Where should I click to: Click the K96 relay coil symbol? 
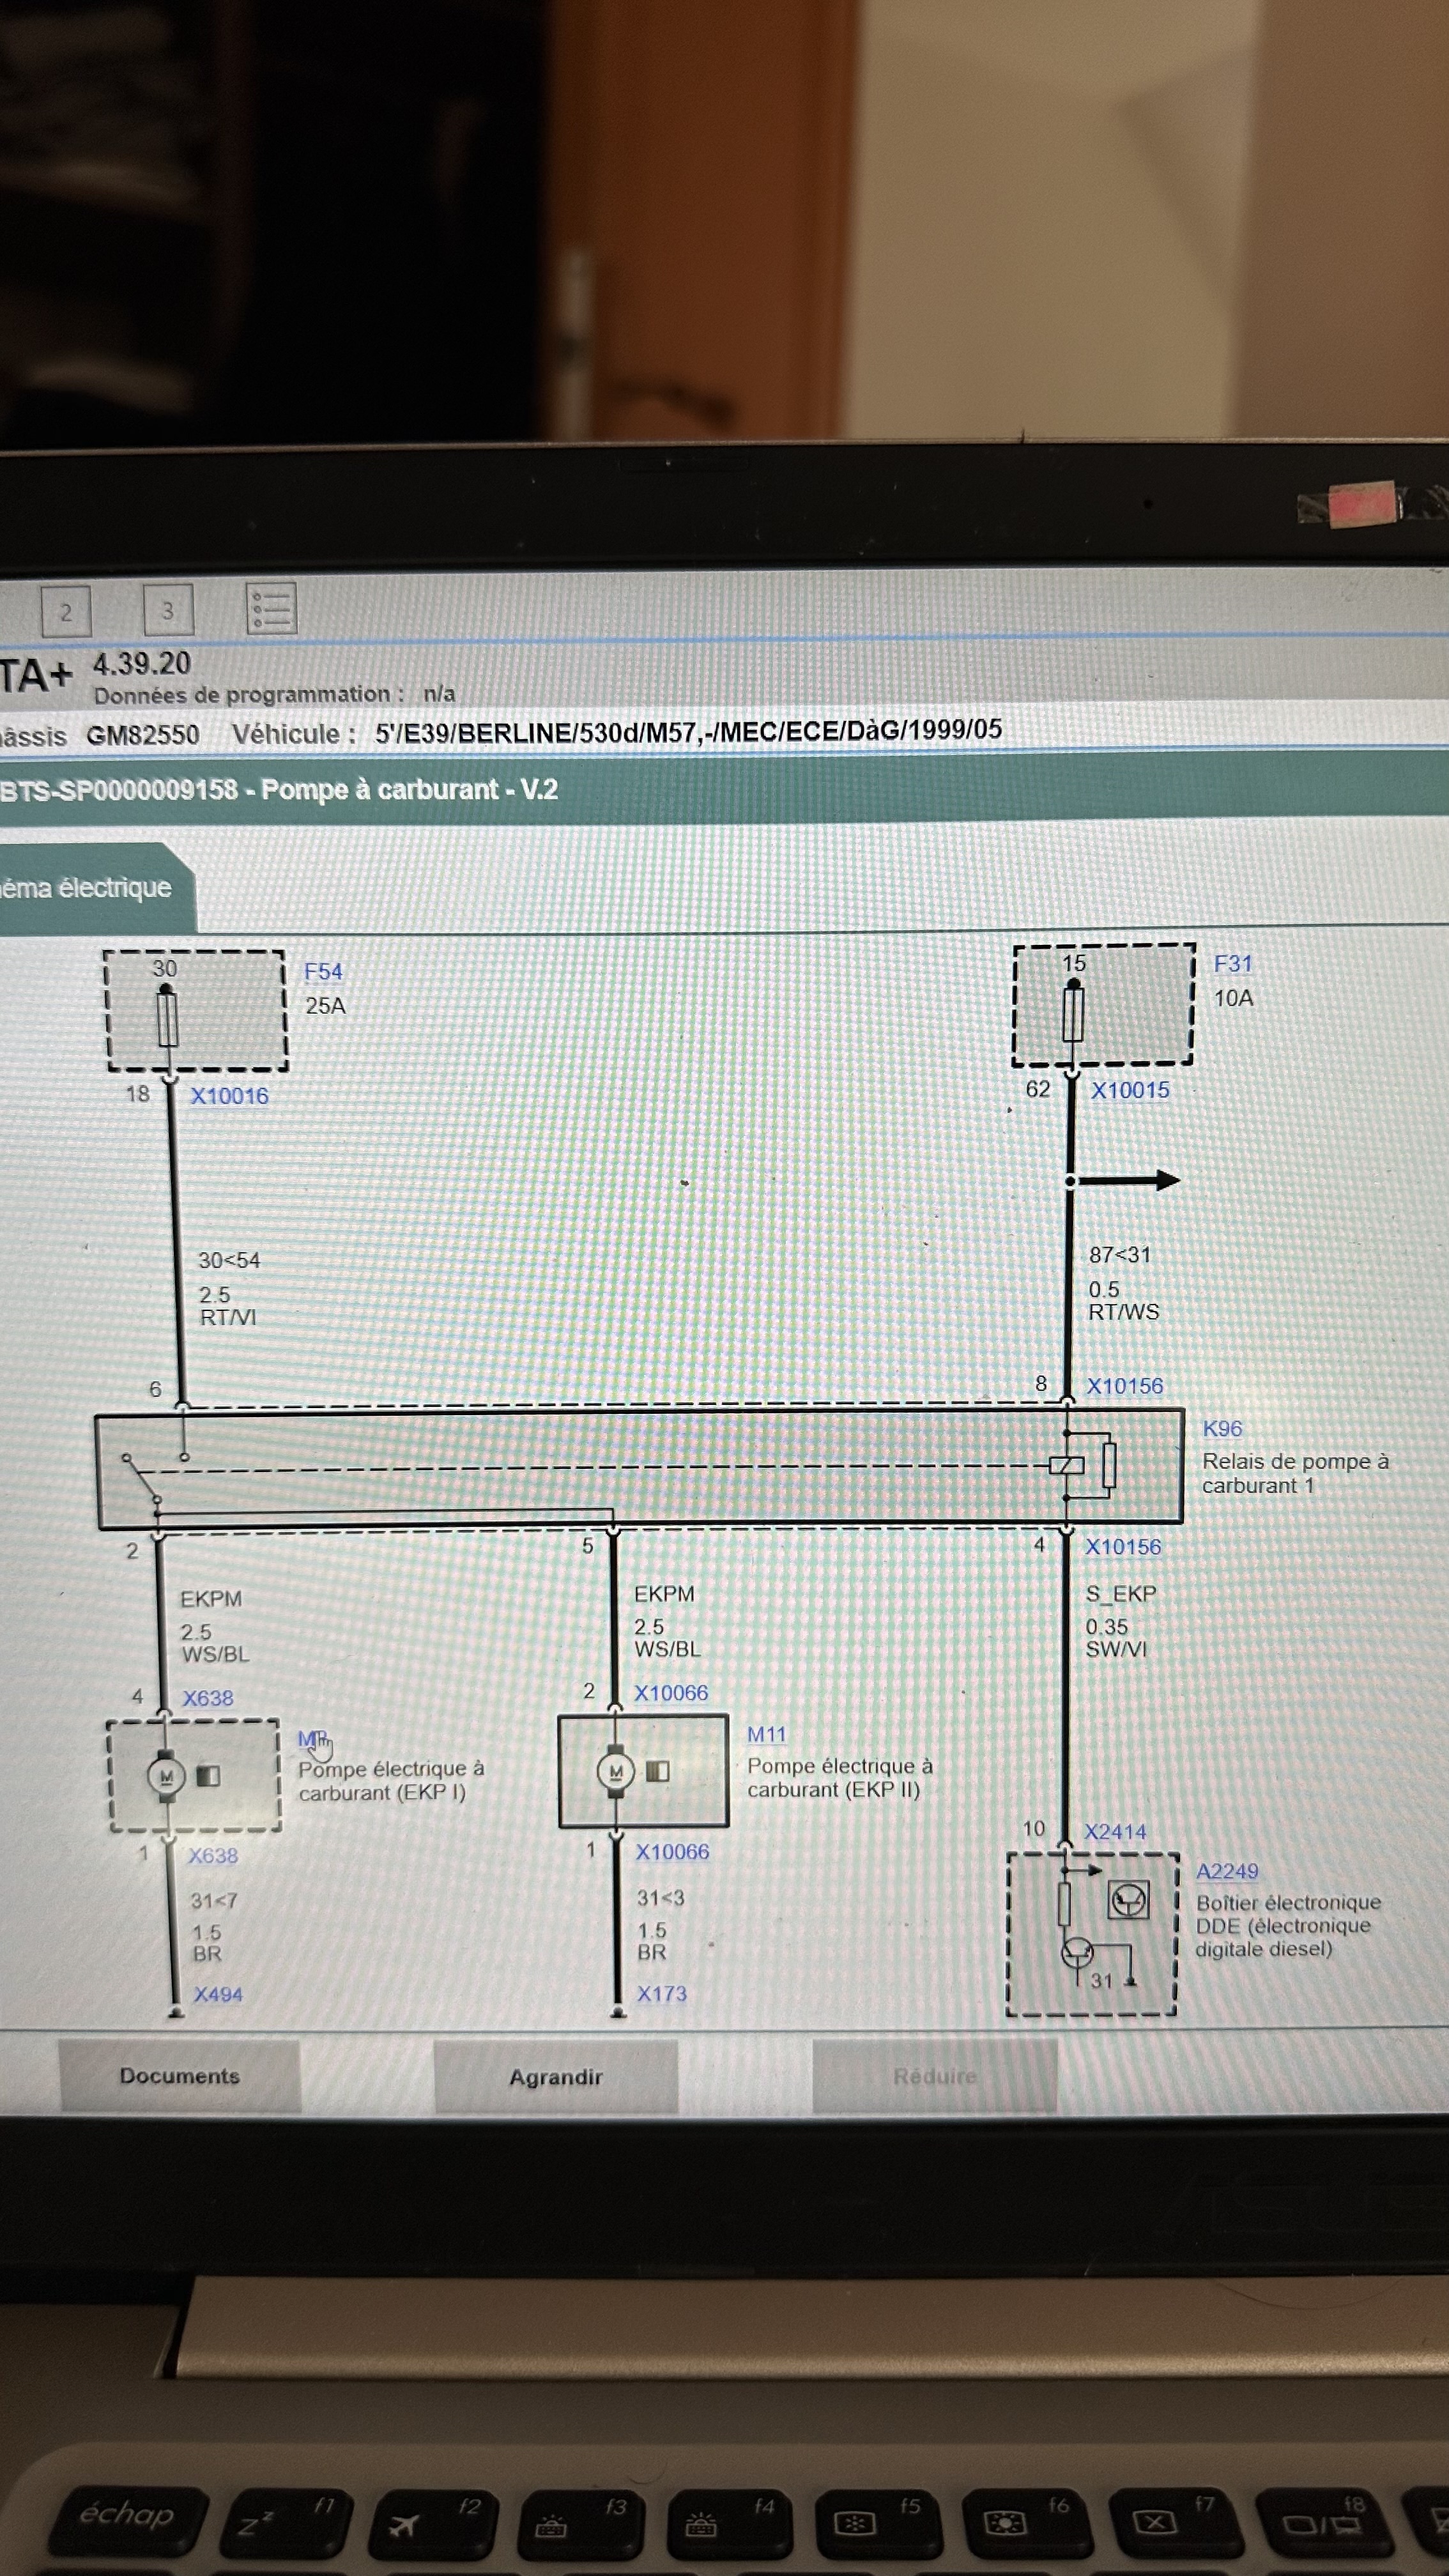[1067, 1465]
